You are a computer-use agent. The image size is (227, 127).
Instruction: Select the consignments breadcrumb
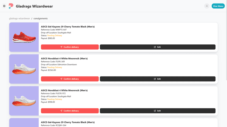[41, 19]
